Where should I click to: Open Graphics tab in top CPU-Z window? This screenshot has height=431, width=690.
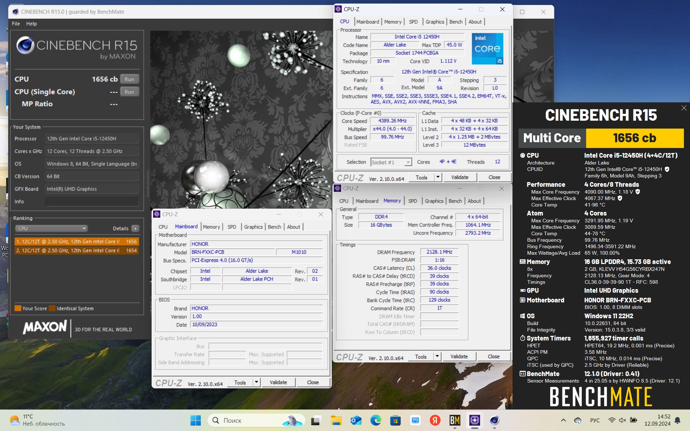pyautogui.click(x=435, y=22)
